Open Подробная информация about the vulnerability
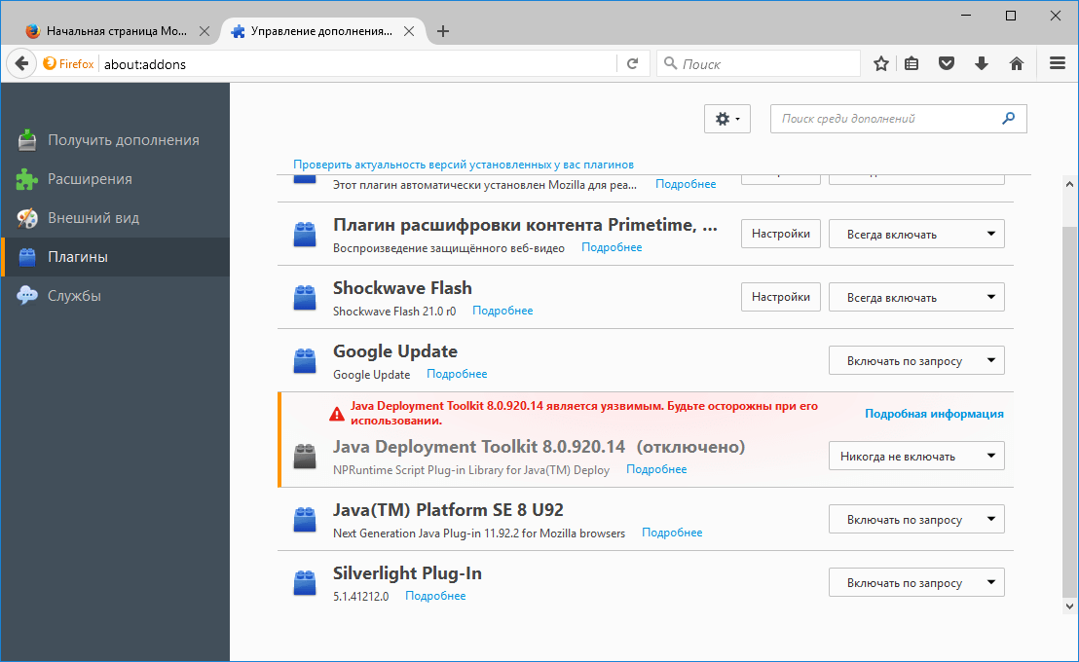Viewport: 1079px width, 662px height. tap(934, 413)
